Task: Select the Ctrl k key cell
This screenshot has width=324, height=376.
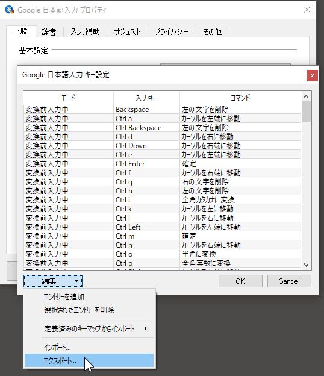Action: click(147, 209)
